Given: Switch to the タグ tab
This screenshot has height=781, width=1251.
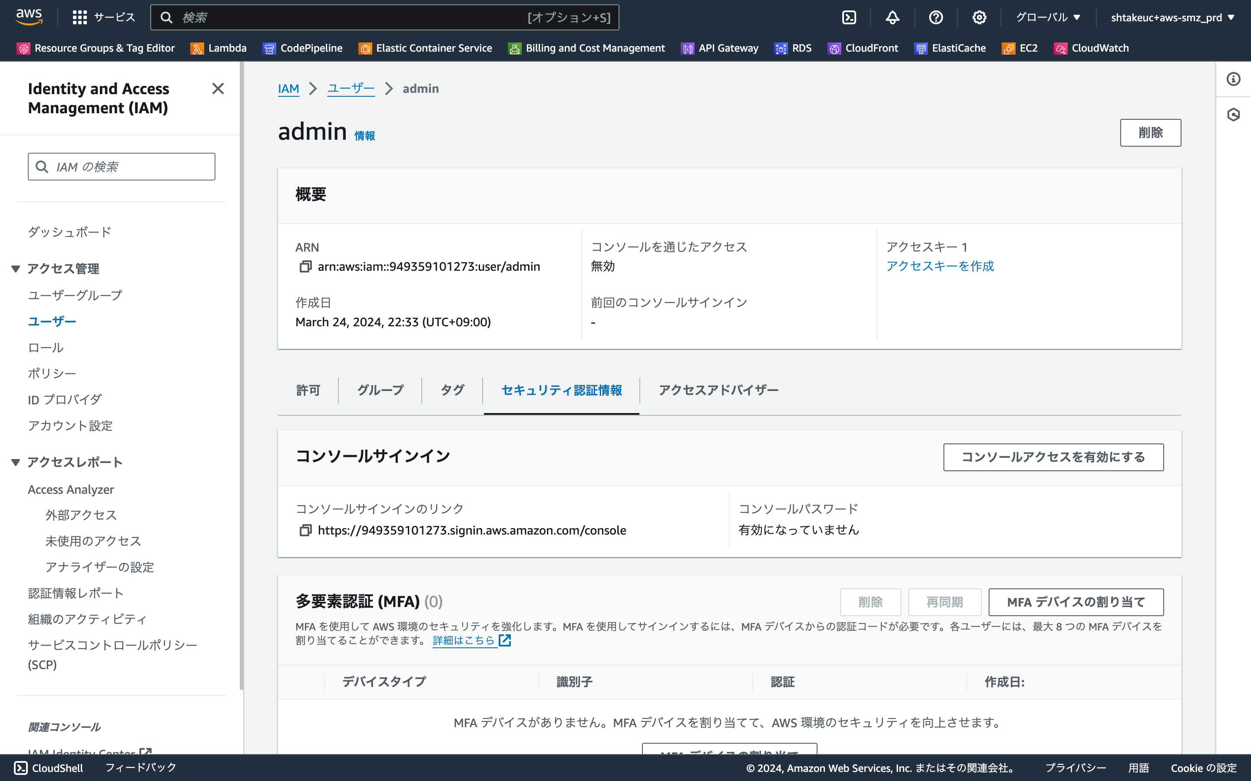Looking at the screenshot, I should click(x=452, y=390).
